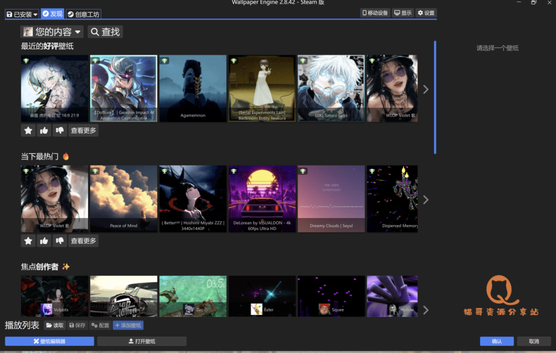Click 查看更多 under 当下最热门 row

tap(83, 241)
